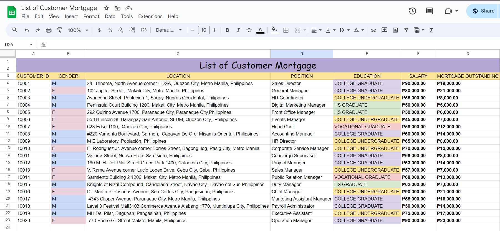Click the Insert link icon
The width and height of the screenshot is (500, 231).
[373, 30]
